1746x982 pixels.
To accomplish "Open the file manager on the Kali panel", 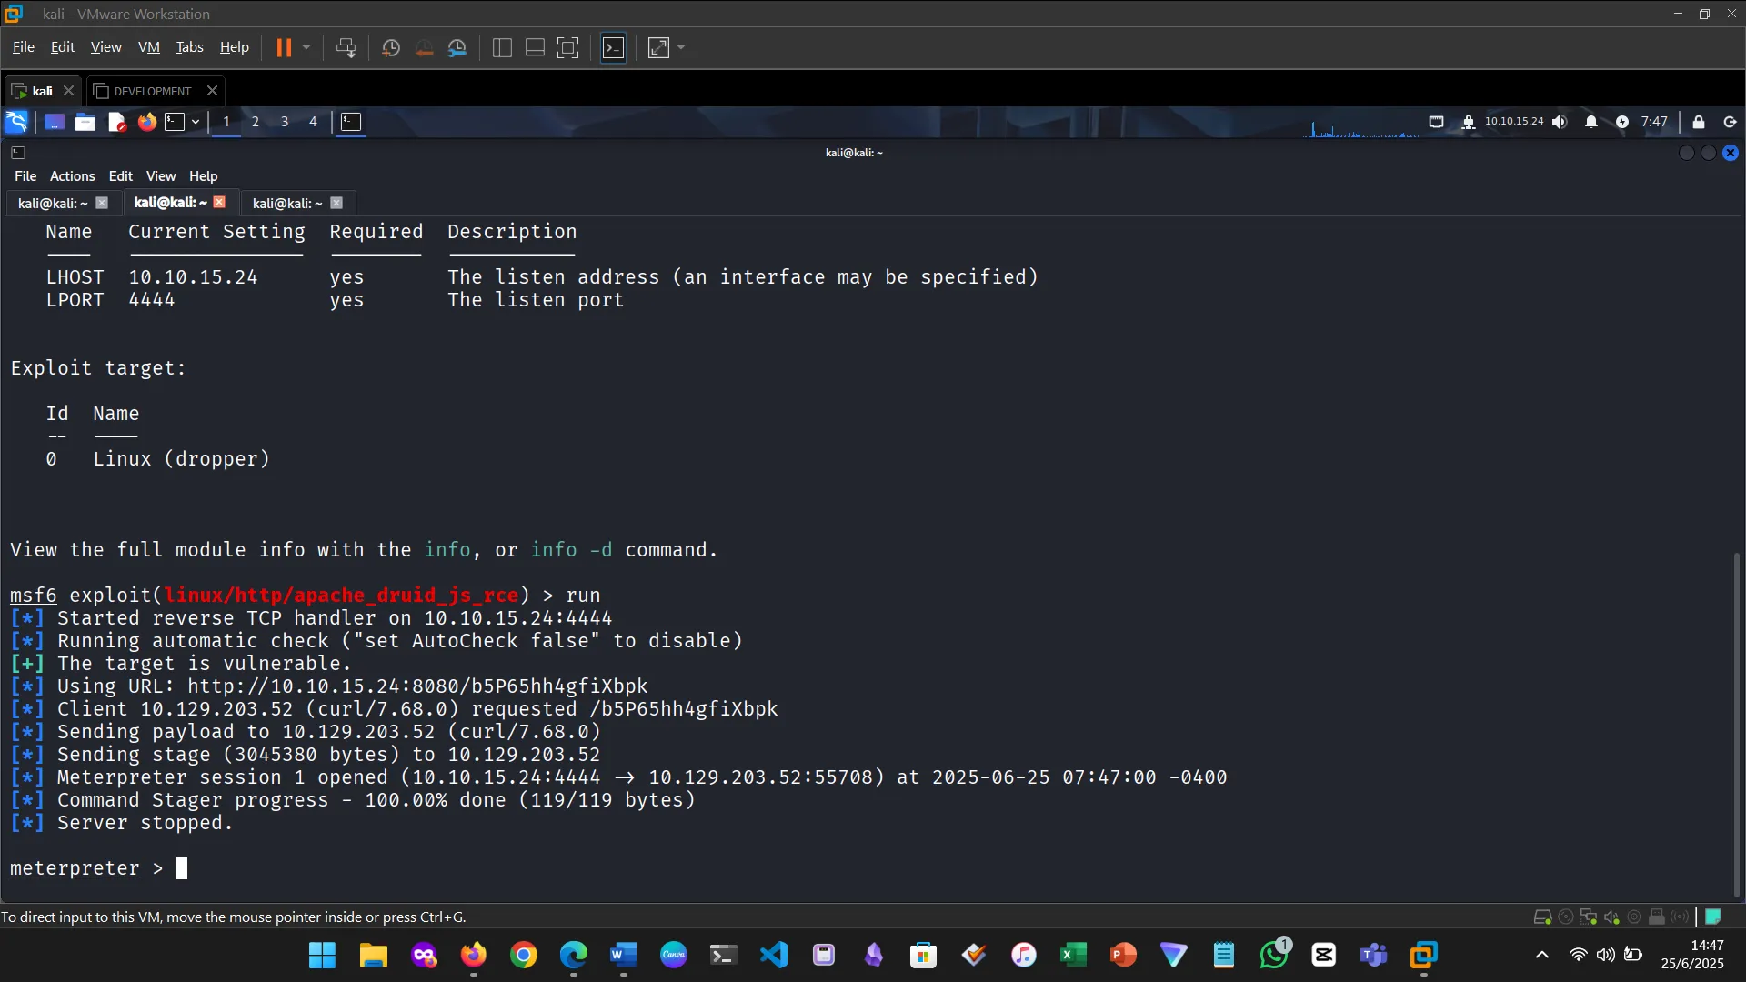I will 85,122.
